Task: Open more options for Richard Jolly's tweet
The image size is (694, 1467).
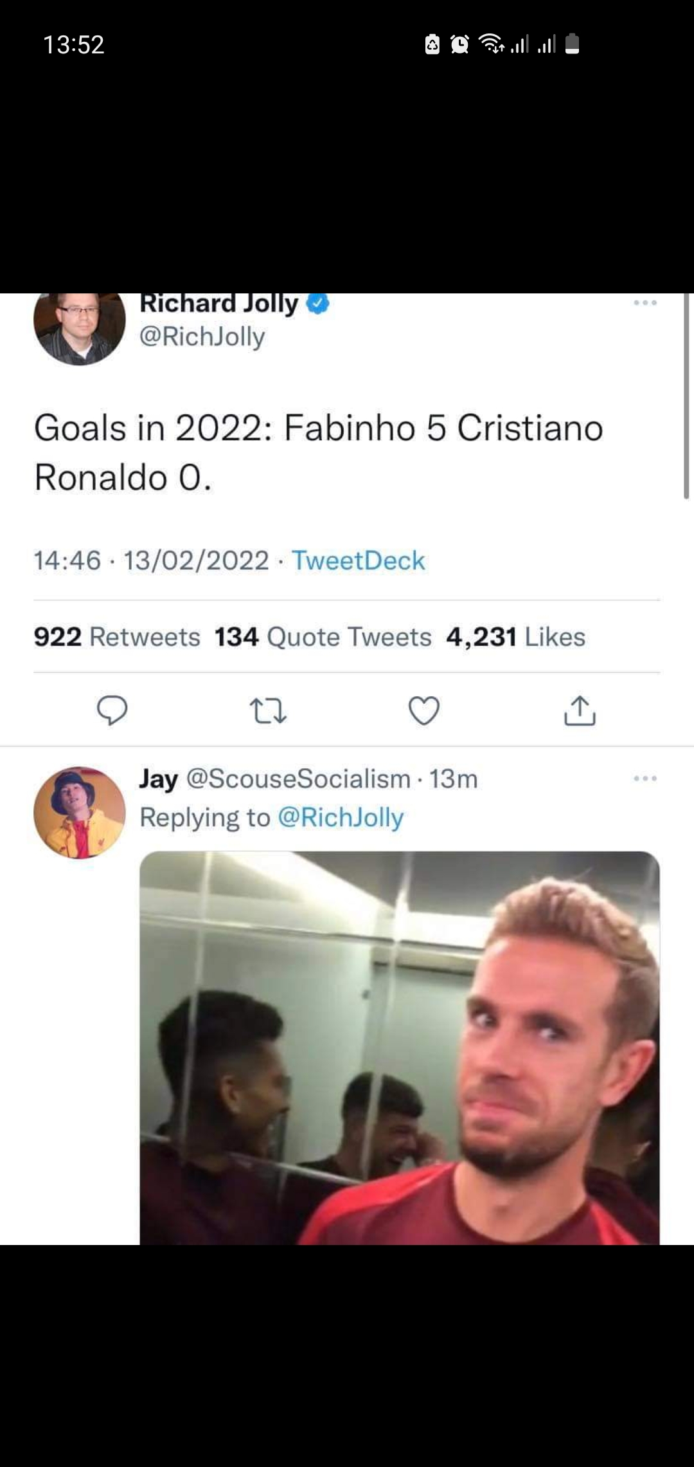Action: 645,302
